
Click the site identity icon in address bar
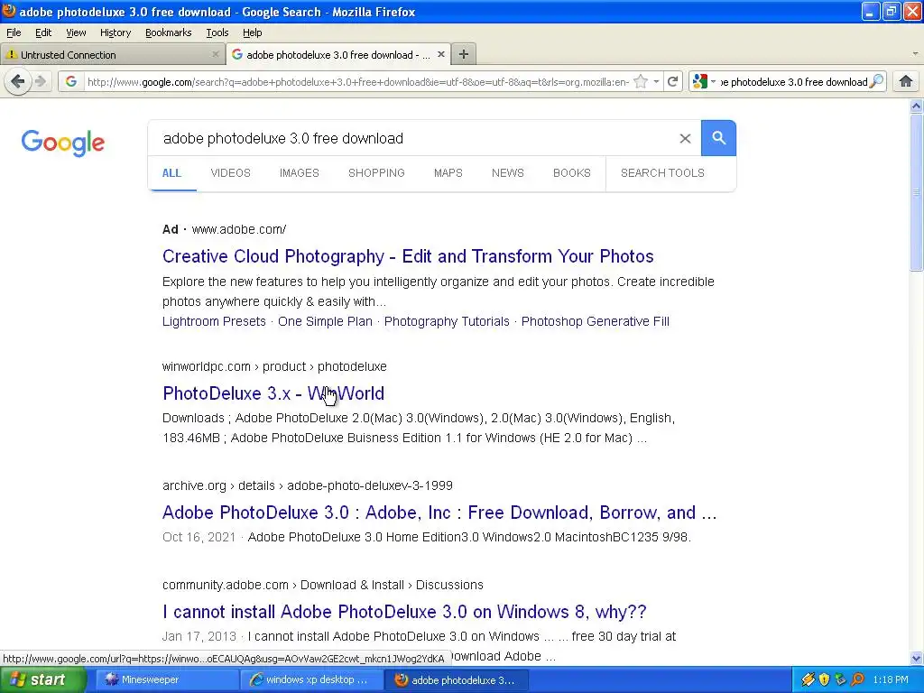click(71, 81)
